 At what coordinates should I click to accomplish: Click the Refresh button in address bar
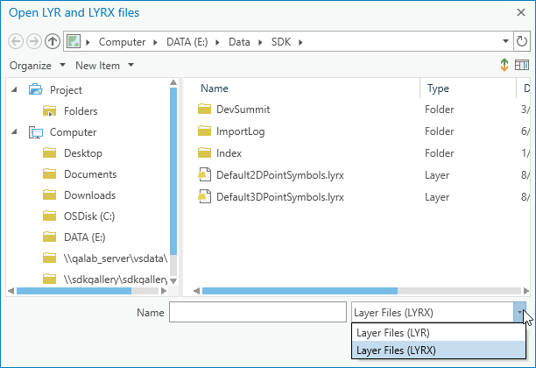point(522,41)
